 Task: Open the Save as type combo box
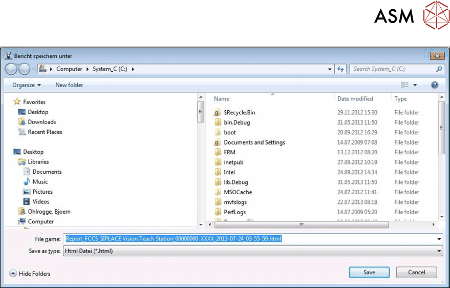253,251
